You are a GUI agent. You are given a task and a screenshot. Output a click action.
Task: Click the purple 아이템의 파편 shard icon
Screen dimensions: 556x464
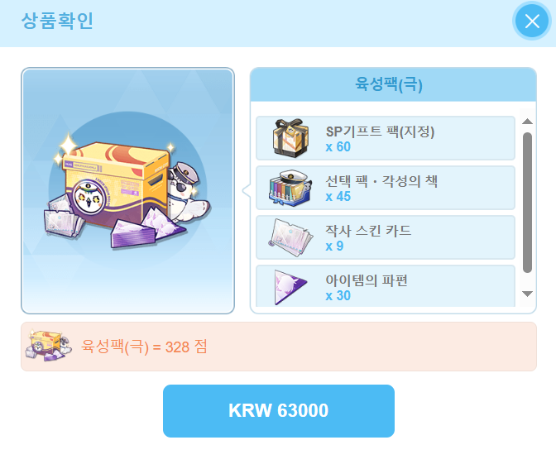pos(290,287)
